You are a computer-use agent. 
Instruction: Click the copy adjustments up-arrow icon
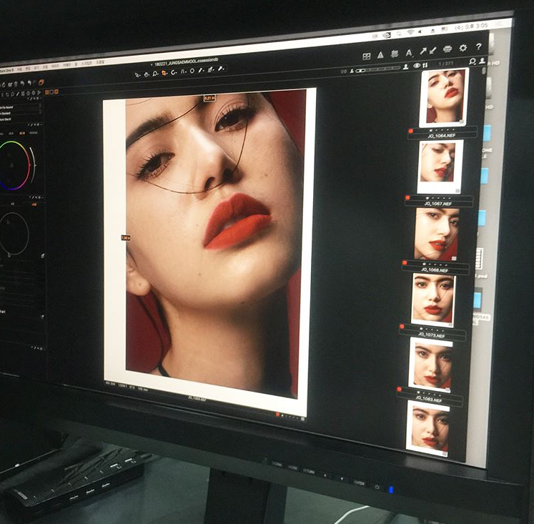423,51
